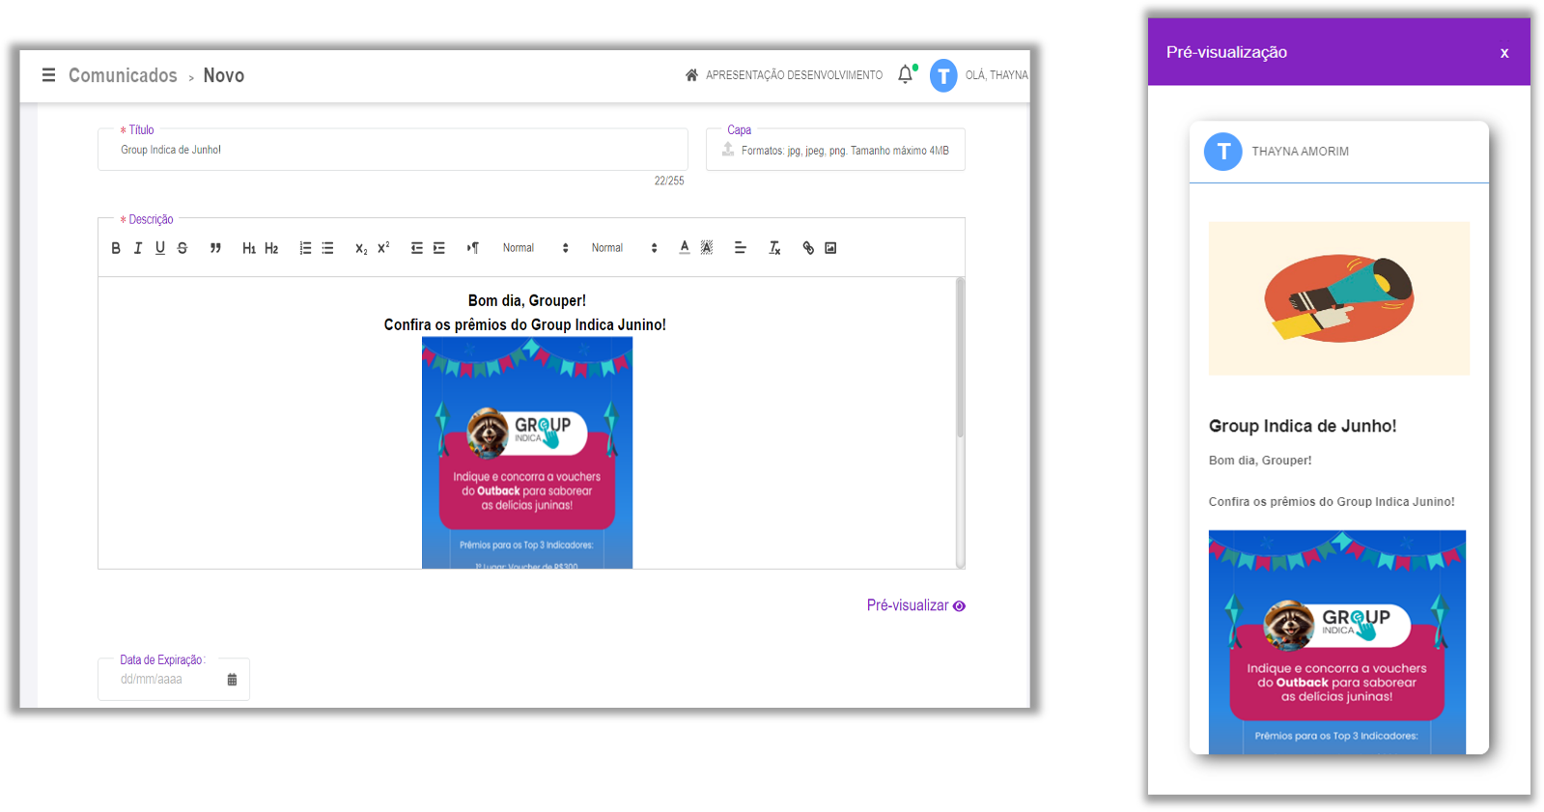The image size is (1544, 812).
Task: Click the Título input field
Action: (x=393, y=150)
